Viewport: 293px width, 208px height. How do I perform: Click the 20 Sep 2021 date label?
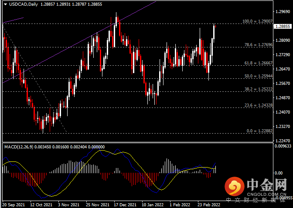coord(13,204)
